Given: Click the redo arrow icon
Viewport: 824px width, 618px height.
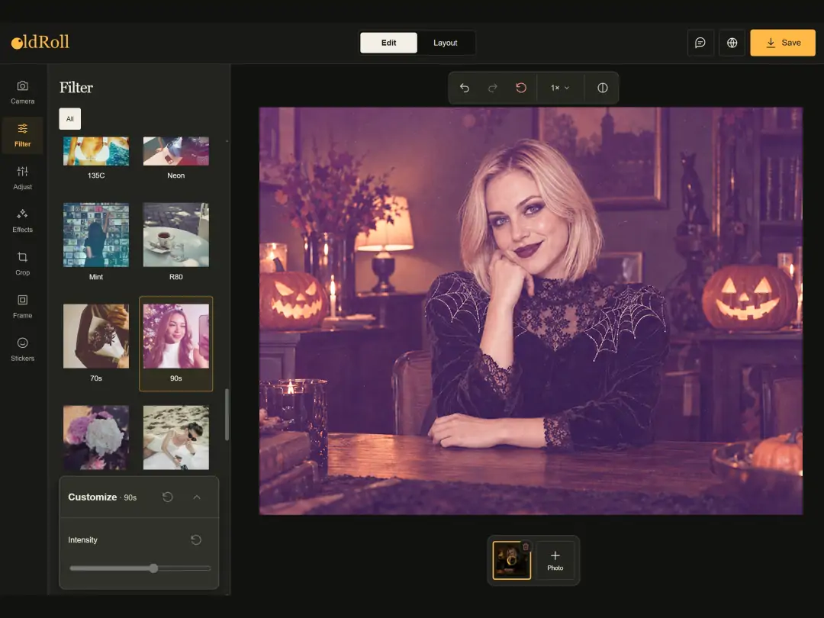Looking at the screenshot, I should coord(493,88).
